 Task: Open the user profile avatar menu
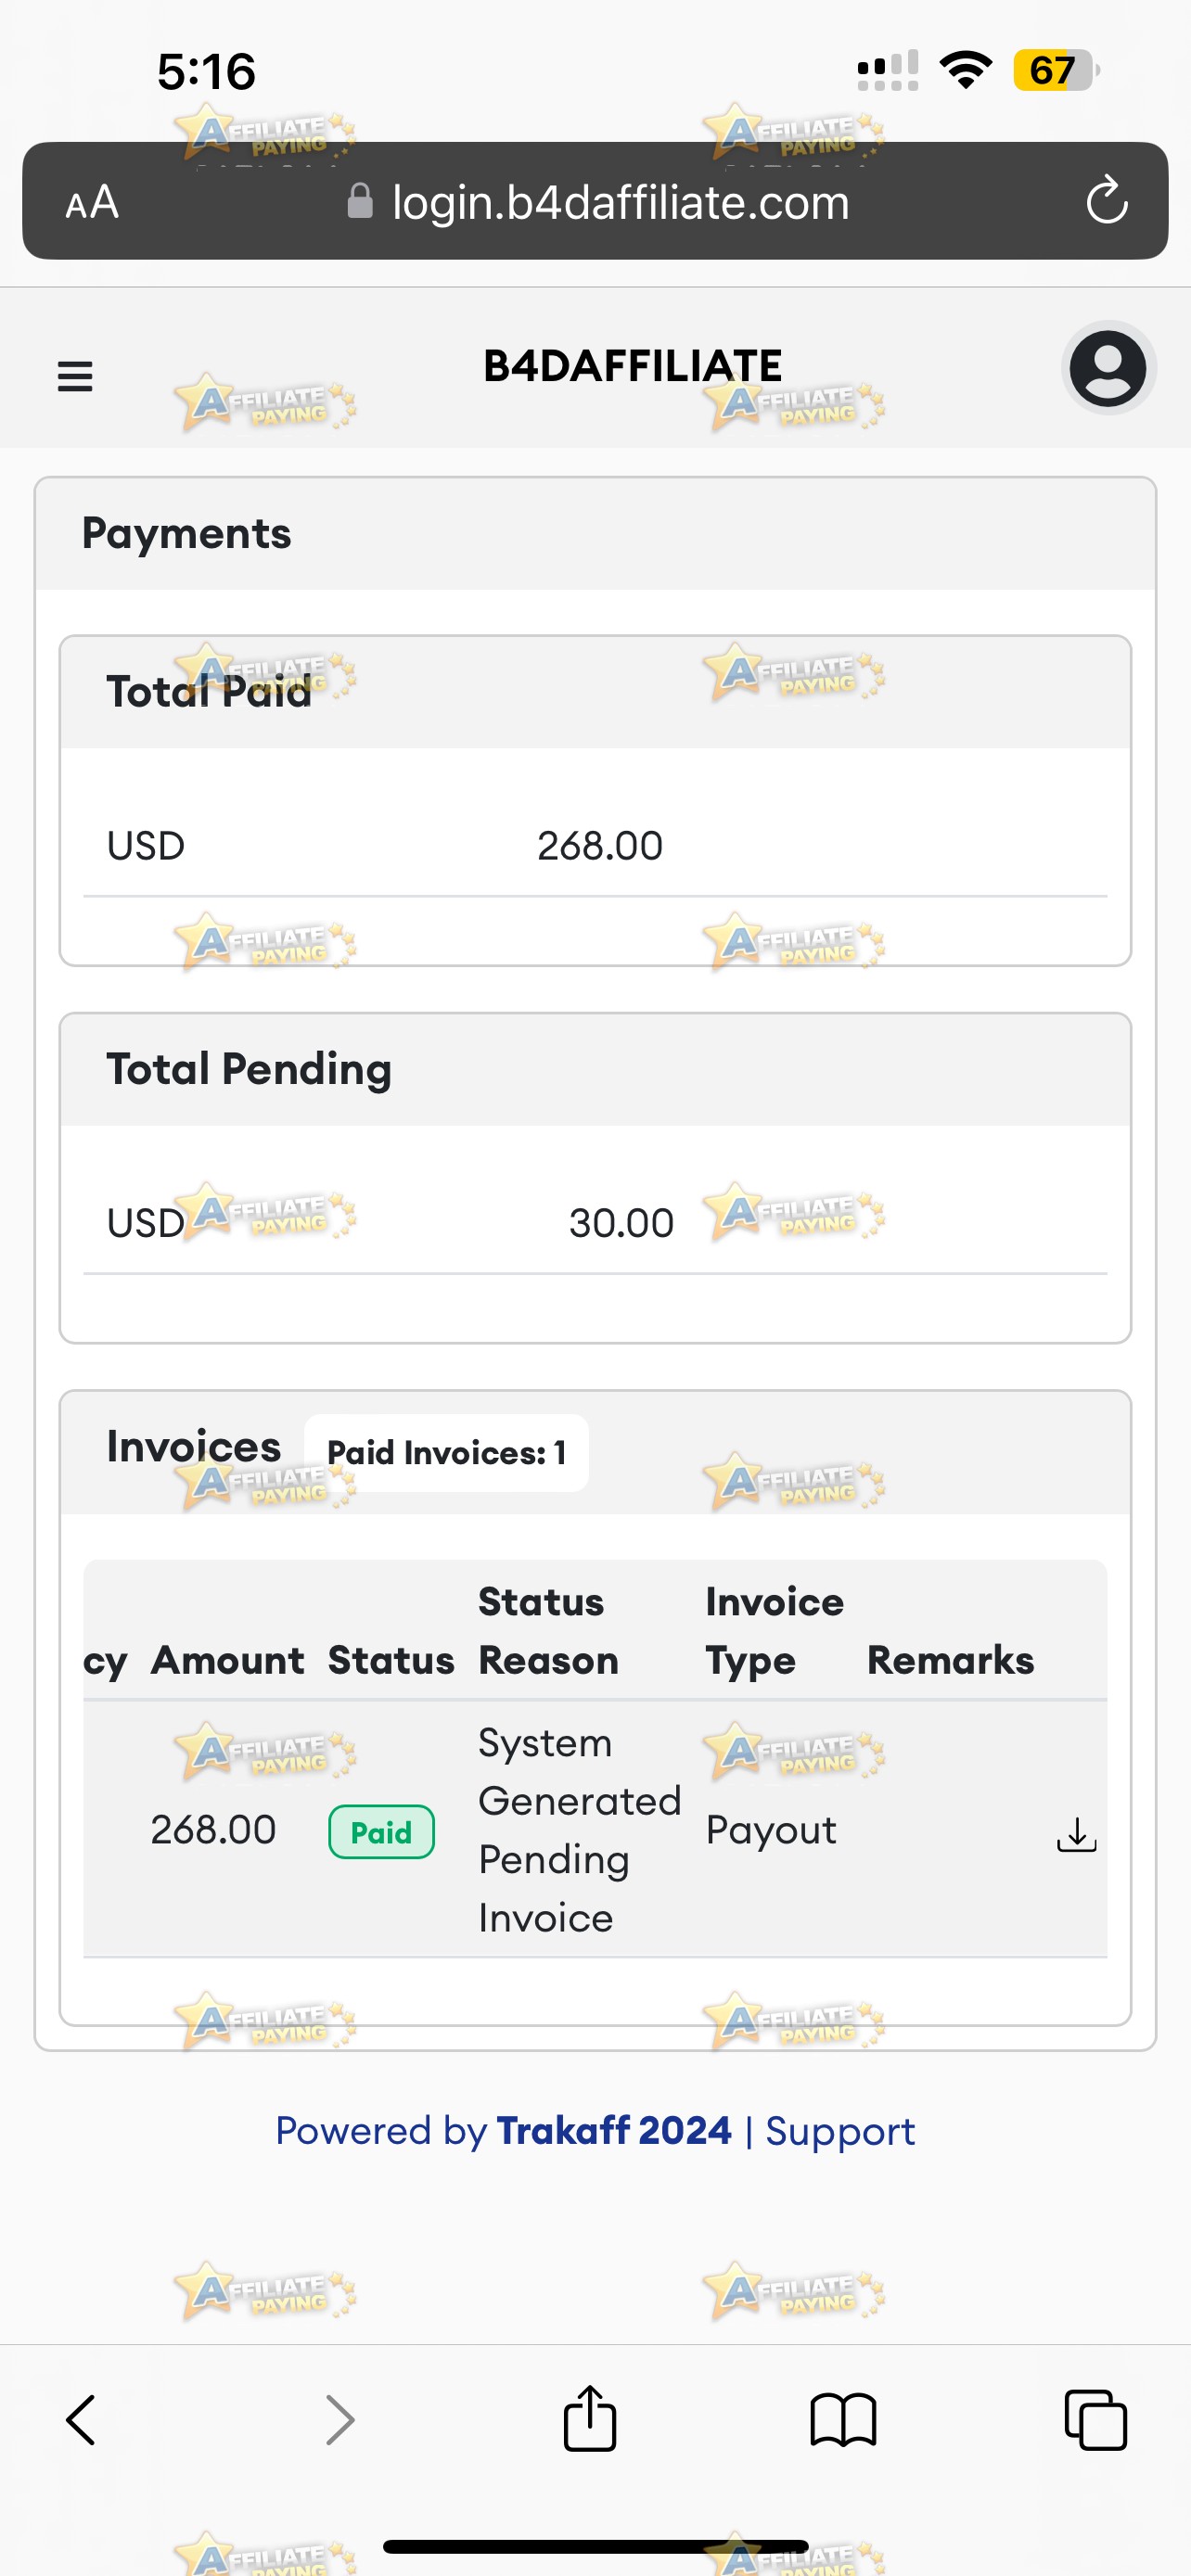point(1108,368)
